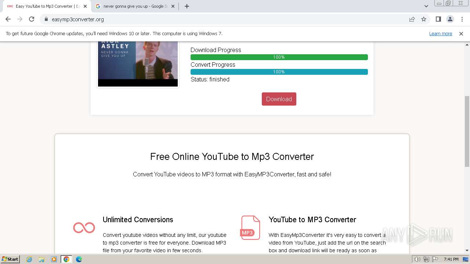This screenshot has width=470, height=264.
Task: Open the network tray icon
Action: click(426, 259)
